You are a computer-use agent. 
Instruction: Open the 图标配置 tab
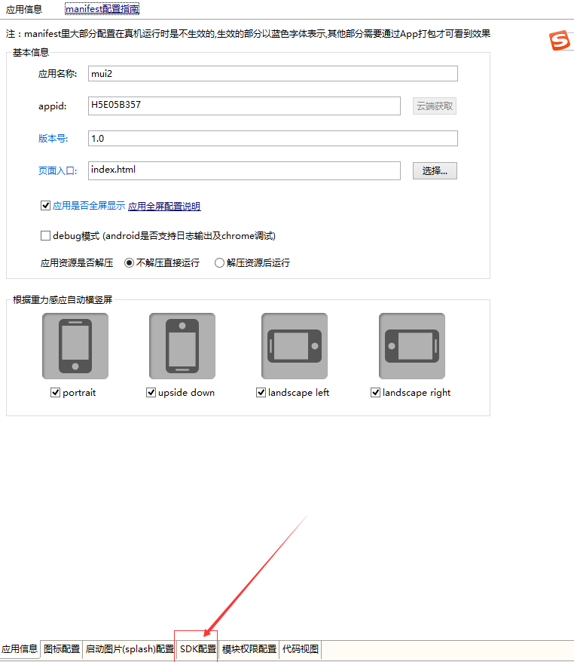(62, 649)
